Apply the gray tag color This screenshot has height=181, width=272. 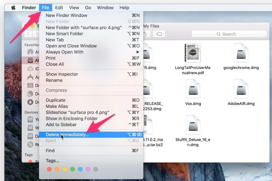(96, 169)
